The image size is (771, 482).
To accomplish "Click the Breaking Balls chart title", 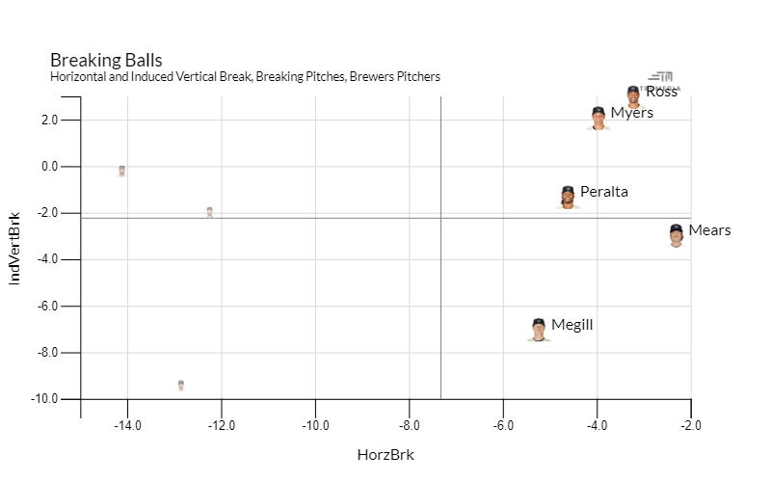I will coord(106,60).
